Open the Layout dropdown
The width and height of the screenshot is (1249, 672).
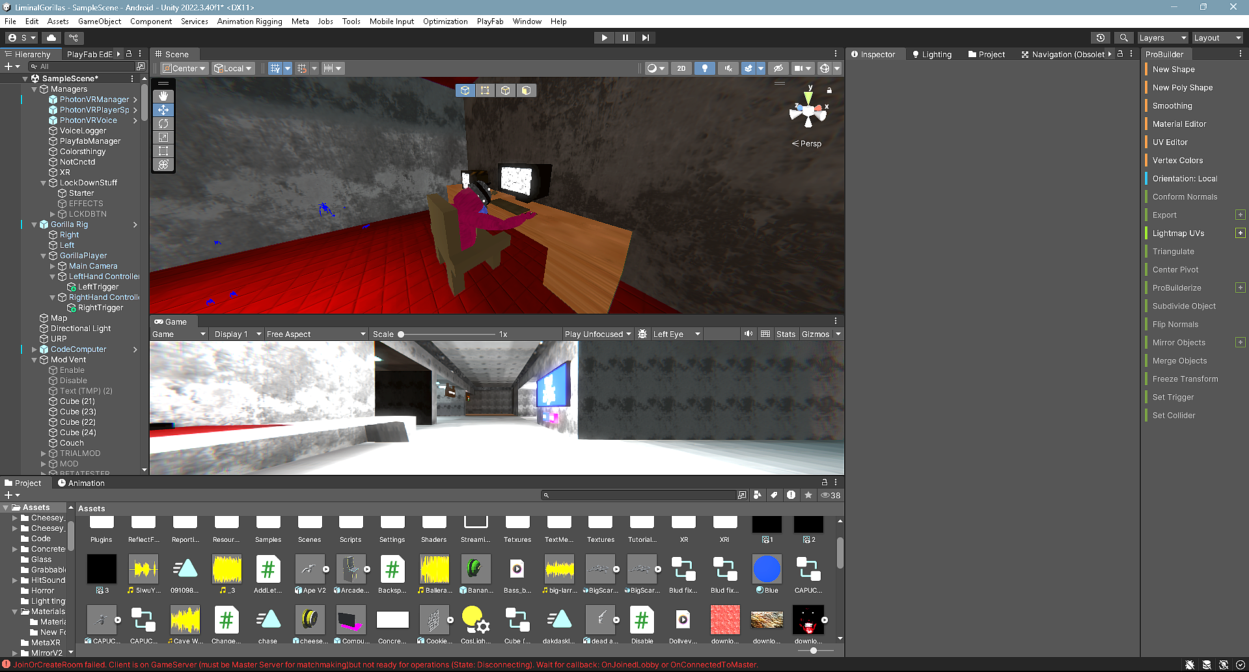(1217, 38)
